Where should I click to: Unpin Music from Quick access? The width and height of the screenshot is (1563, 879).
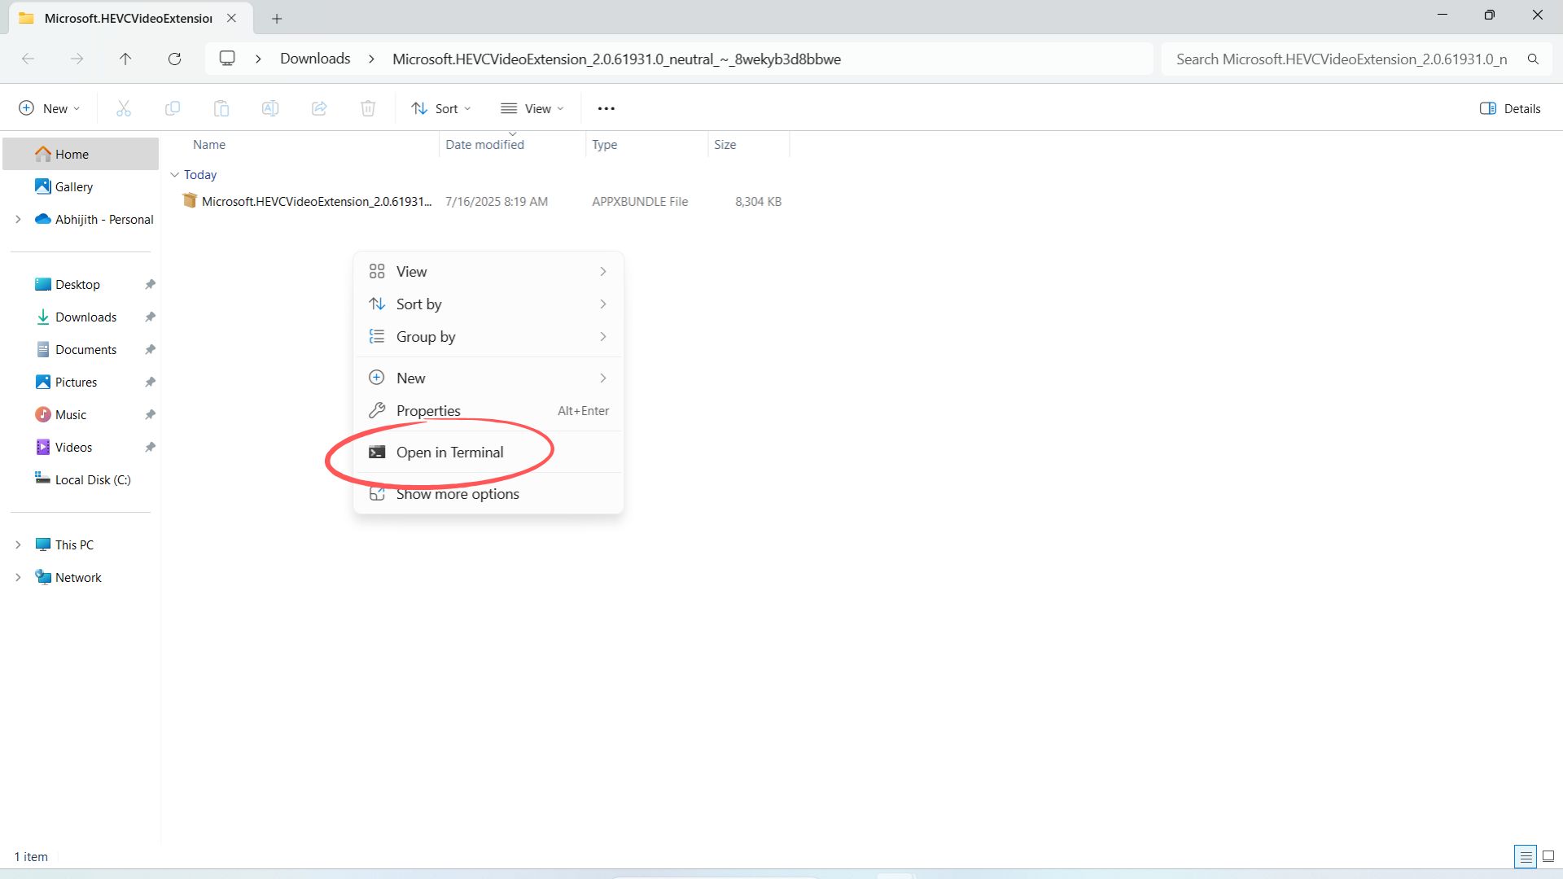(x=150, y=414)
